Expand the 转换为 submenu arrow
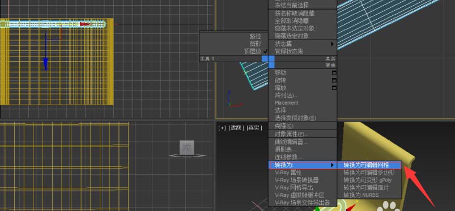Viewport: 455px width, 211px height. coord(332,165)
